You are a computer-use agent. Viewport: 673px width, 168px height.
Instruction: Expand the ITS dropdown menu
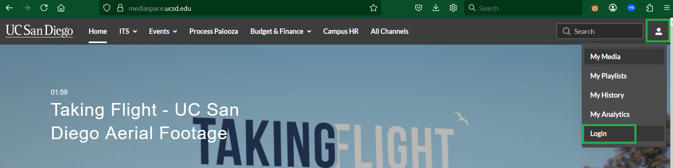click(128, 32)
